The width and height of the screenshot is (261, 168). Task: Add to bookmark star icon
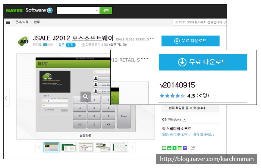point(174,148)
